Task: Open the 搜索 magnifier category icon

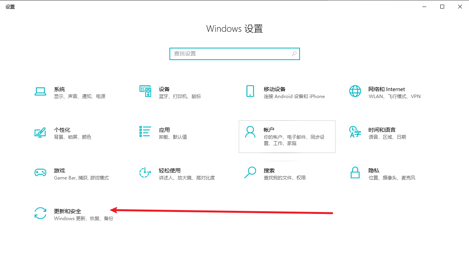Action: (x=250, y=172)
